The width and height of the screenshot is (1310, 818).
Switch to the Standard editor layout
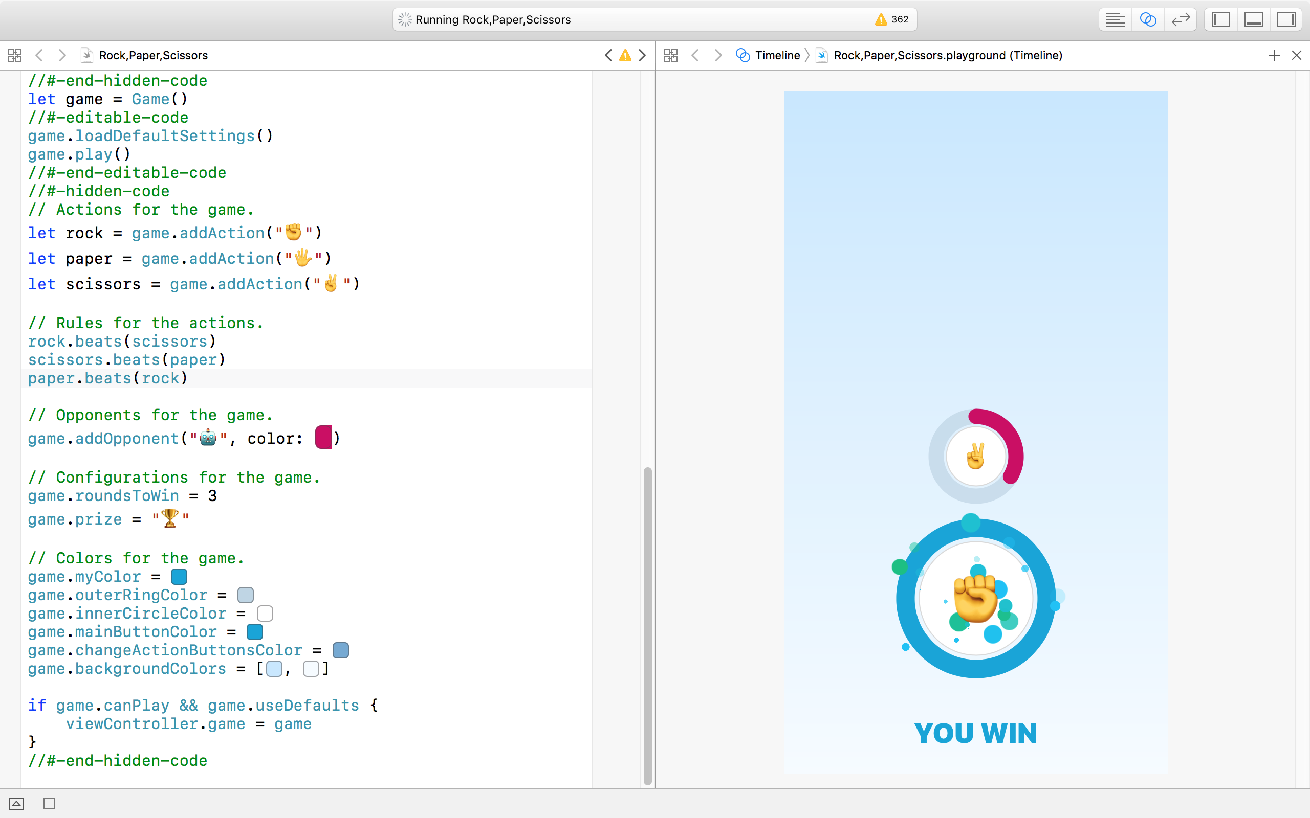click(x=1115, y=20)
